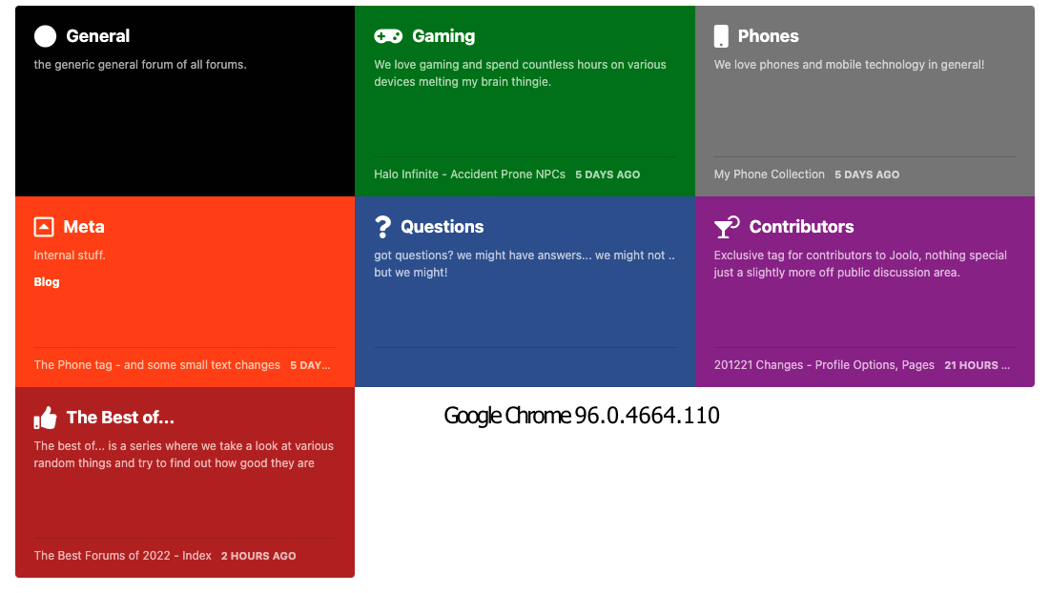Click the 'got questions?' description text
Image resolution: width=1050 pixels, height=593 pixels.
pos(525,264)
